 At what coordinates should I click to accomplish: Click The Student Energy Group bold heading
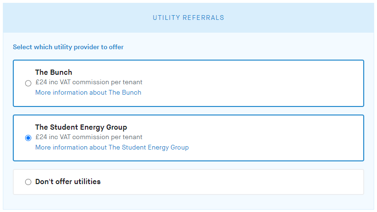coord(81,127)
